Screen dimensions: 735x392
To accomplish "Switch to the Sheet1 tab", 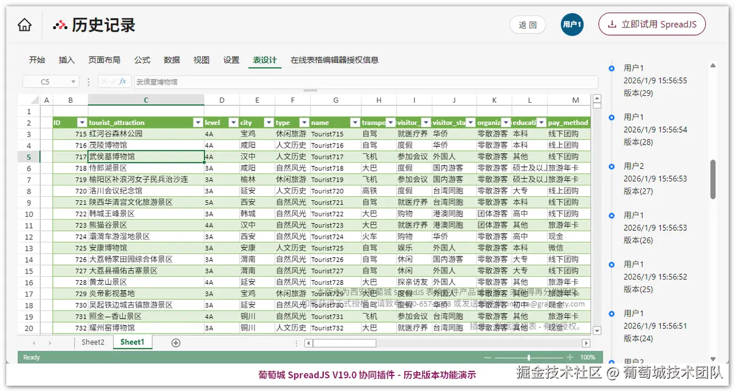I will [132, 342].
